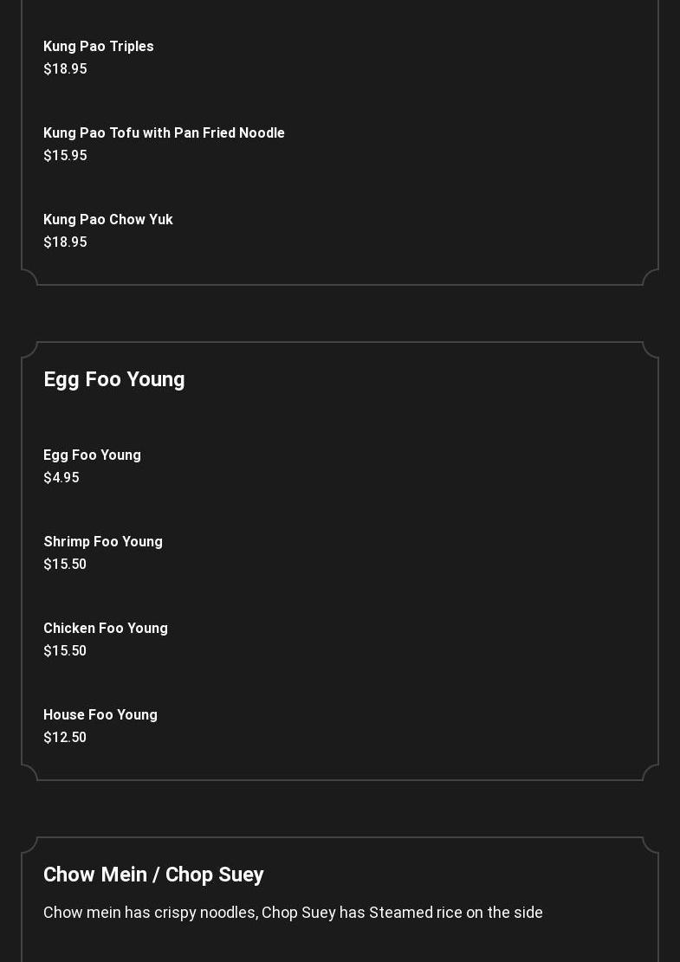Click the Chow Mein / Chop Suey heading
Viewport: 680px width, 962px height.
coord(153,875)
